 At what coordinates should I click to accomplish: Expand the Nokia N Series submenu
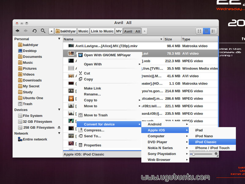(x=165, y=148)
